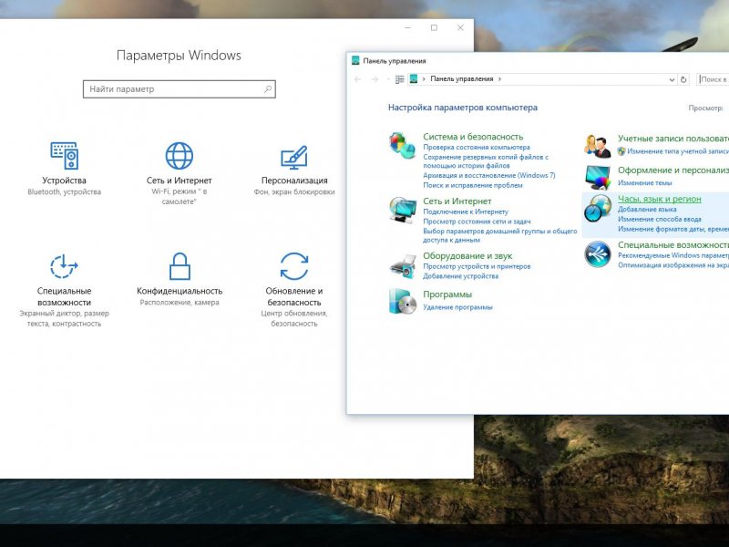
Task: Click the Программы disc icon
Action: [x=403, y=302]
